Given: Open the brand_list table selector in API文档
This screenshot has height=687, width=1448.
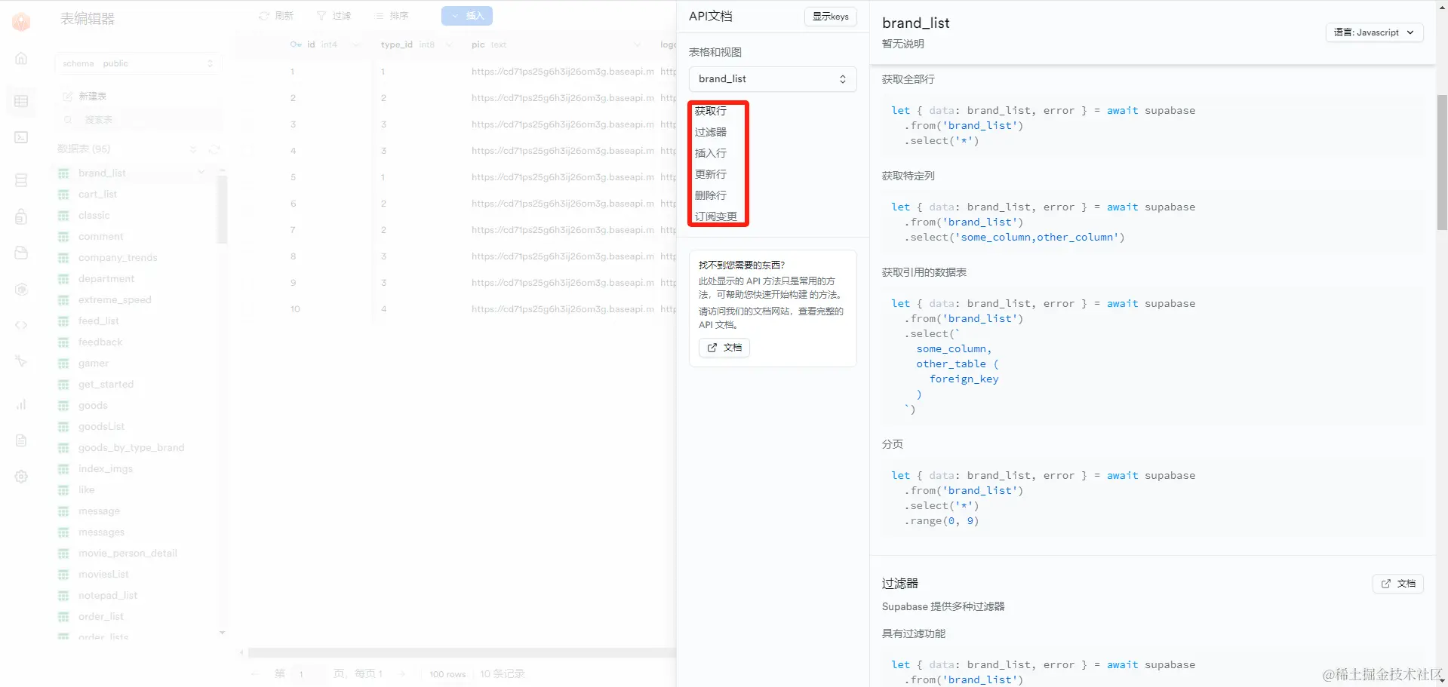Looking at the screenshot, I should tap(773, 79).
